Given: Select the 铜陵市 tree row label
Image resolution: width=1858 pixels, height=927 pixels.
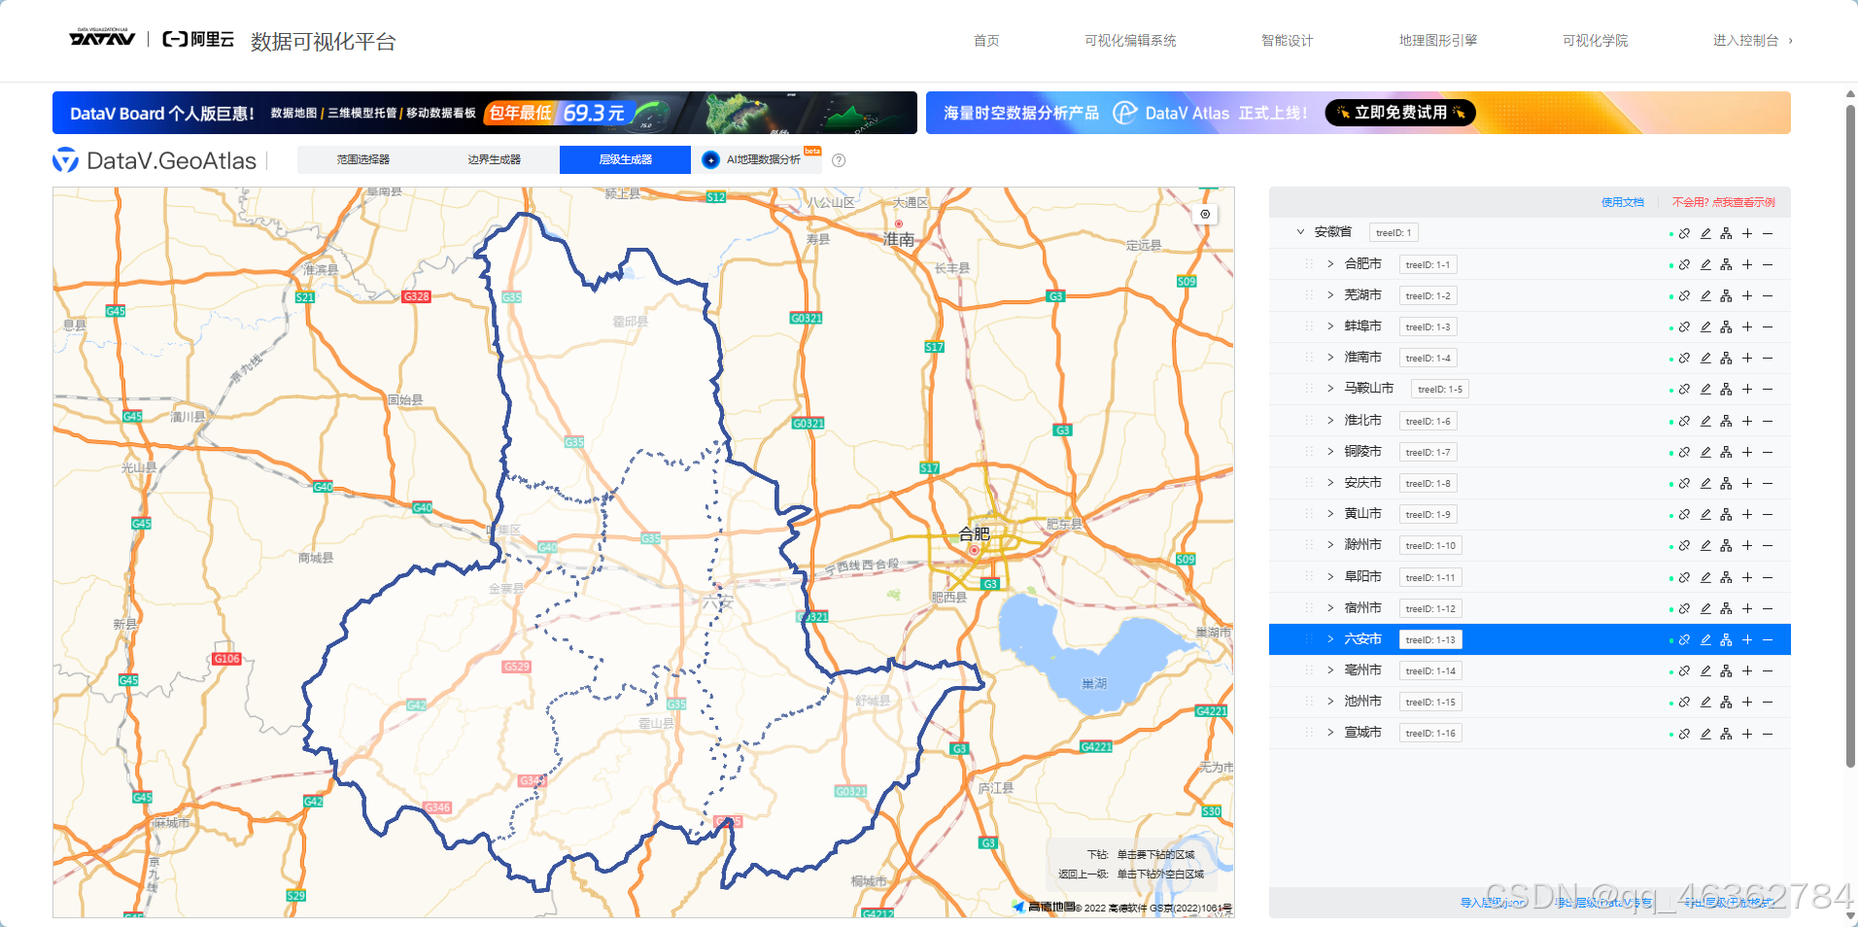Looking at the screenshot, I should (1362, 452).
